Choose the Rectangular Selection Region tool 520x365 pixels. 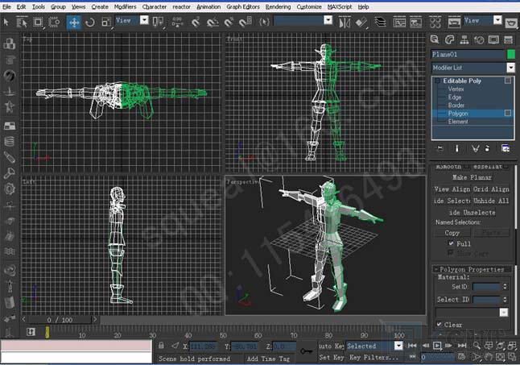[x=38, y=23]
